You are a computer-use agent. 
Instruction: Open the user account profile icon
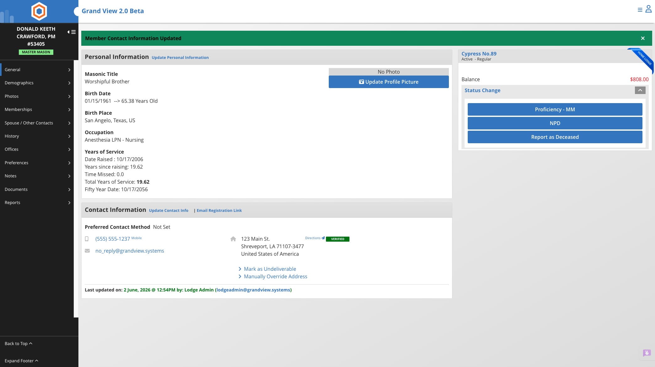click(648, 9)
